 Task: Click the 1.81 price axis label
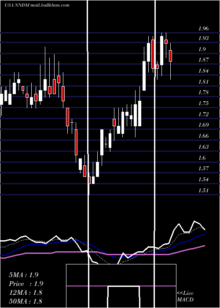click(x=203, y=82)
